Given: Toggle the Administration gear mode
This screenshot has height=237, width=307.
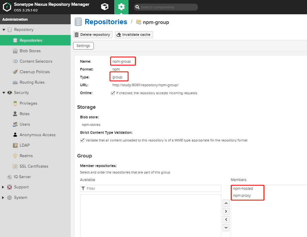Looking at the screenshot, I should tap(122, 7).
